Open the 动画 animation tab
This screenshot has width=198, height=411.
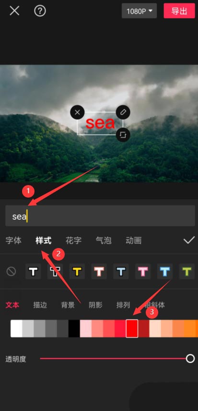pos(134,240)
